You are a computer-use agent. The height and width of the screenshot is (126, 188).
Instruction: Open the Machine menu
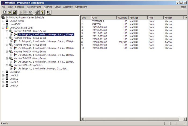[48, 7]
